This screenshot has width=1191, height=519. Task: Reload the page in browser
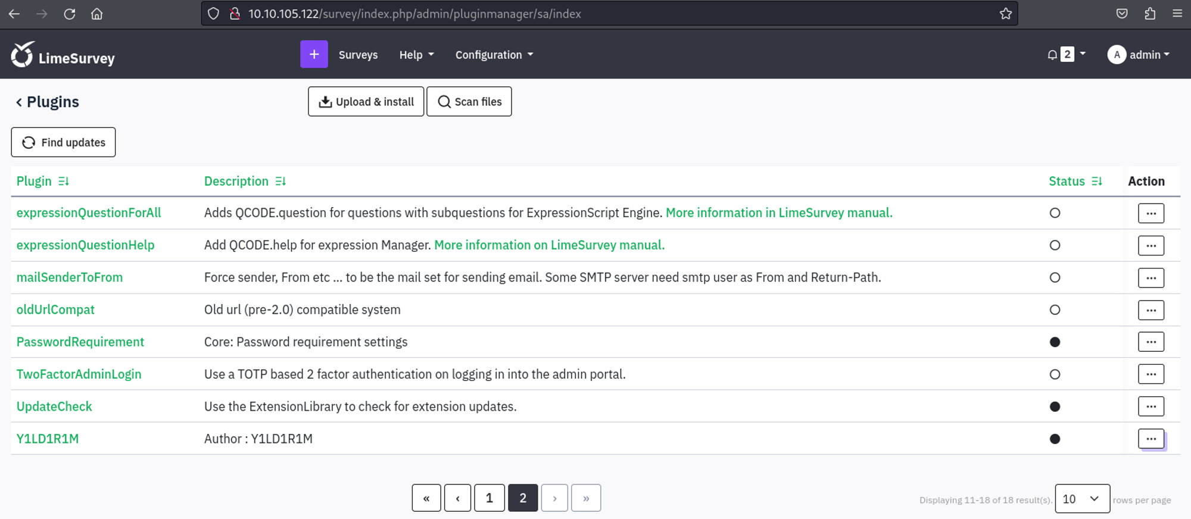(70, 14)
